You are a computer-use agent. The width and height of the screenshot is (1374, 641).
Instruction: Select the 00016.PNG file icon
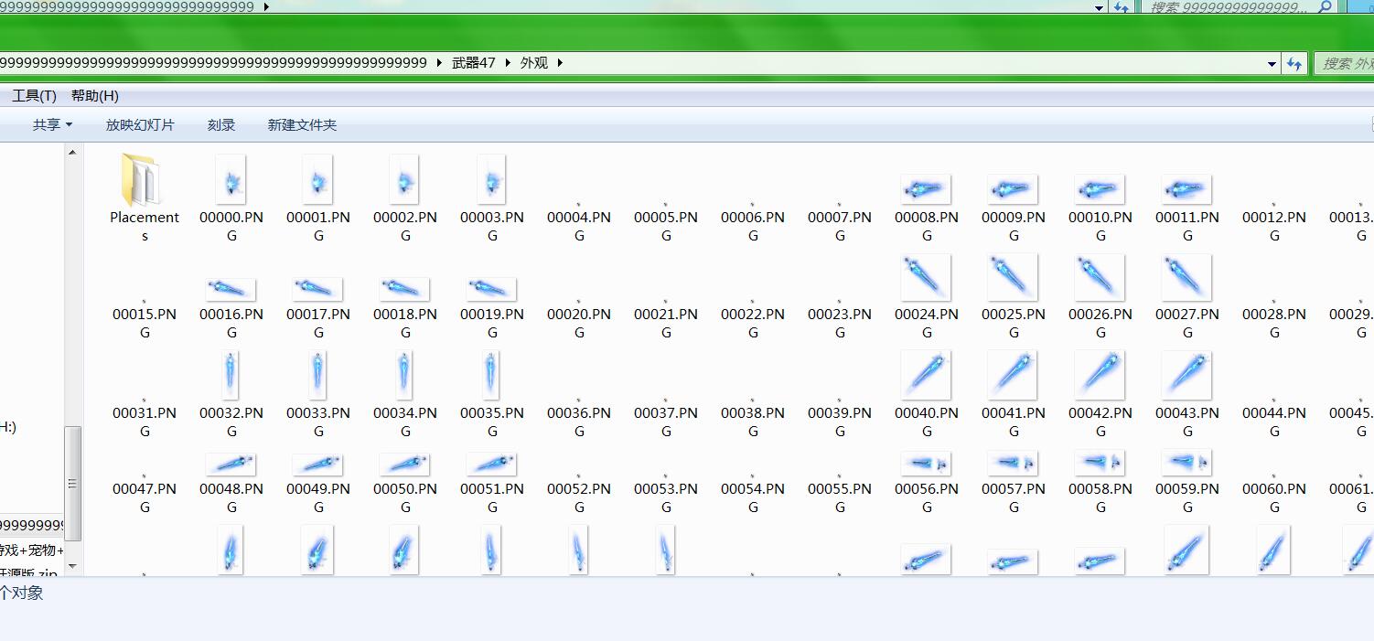point(231,289)
